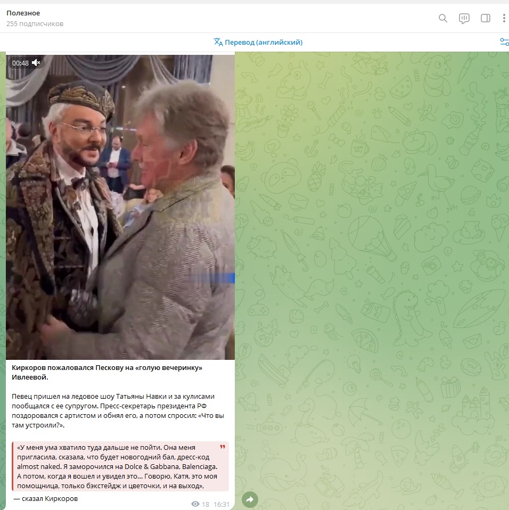Open search in the Полезное channel
Image resolution: width=509 pixels, height=510 pixels.
tap(442, 18)
